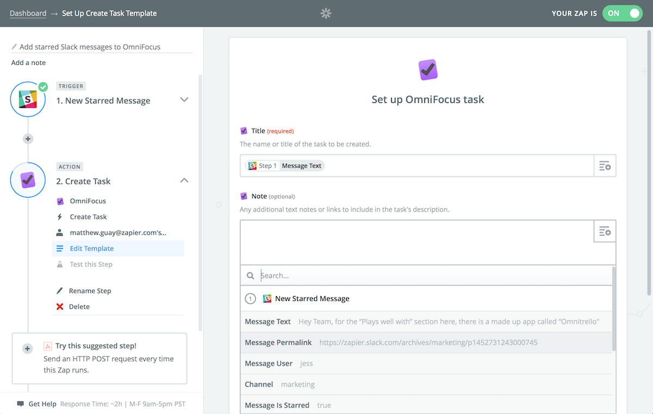
Task: Toggle the Zap ON switch
Action: (623, 13)
